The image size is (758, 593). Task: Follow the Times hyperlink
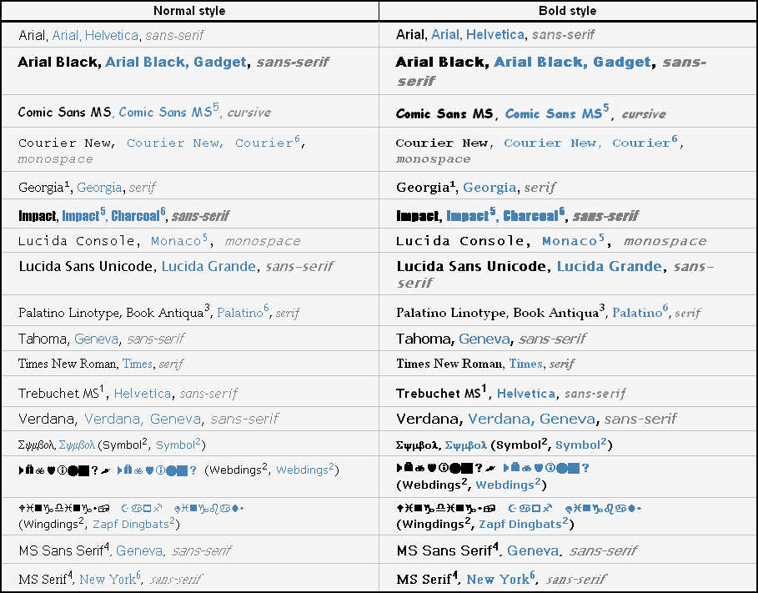(136, 364)
